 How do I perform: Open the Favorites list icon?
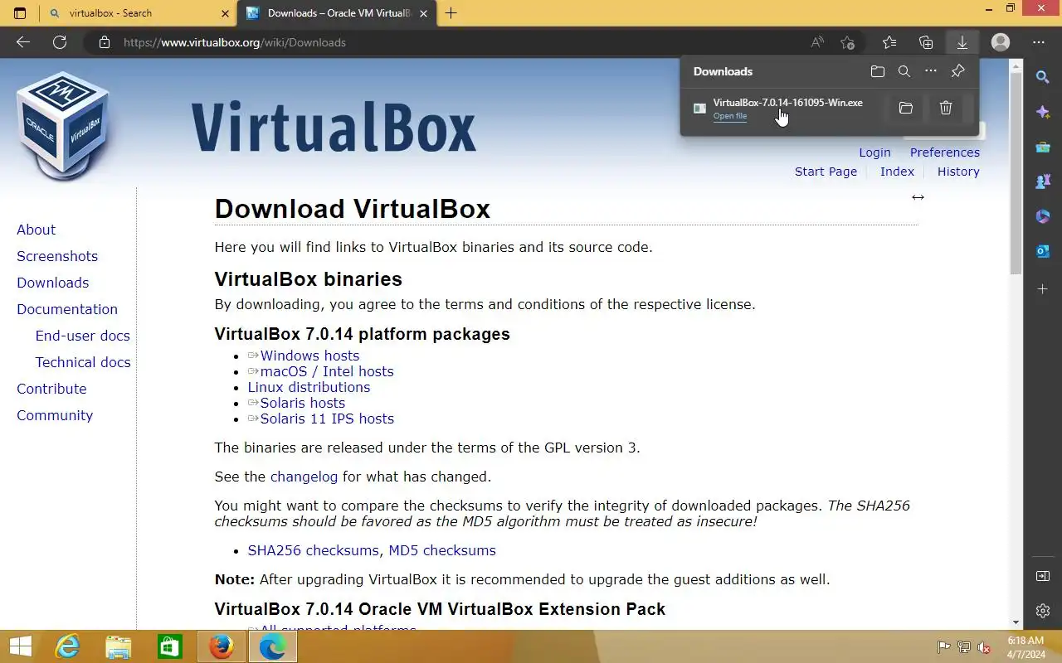(889, 42)
